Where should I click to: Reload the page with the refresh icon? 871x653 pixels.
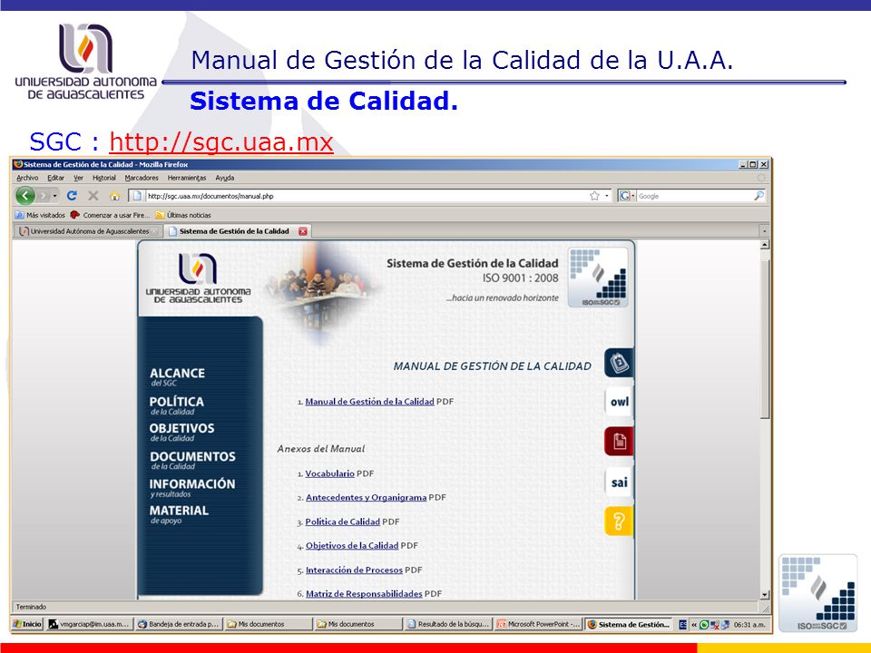click(x=72, y=196)
